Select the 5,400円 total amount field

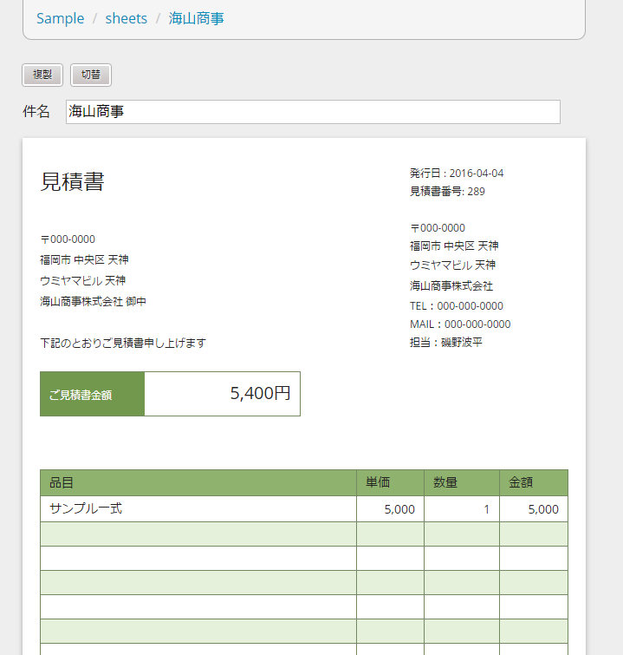pyautogui.click(x=223, y=394)
